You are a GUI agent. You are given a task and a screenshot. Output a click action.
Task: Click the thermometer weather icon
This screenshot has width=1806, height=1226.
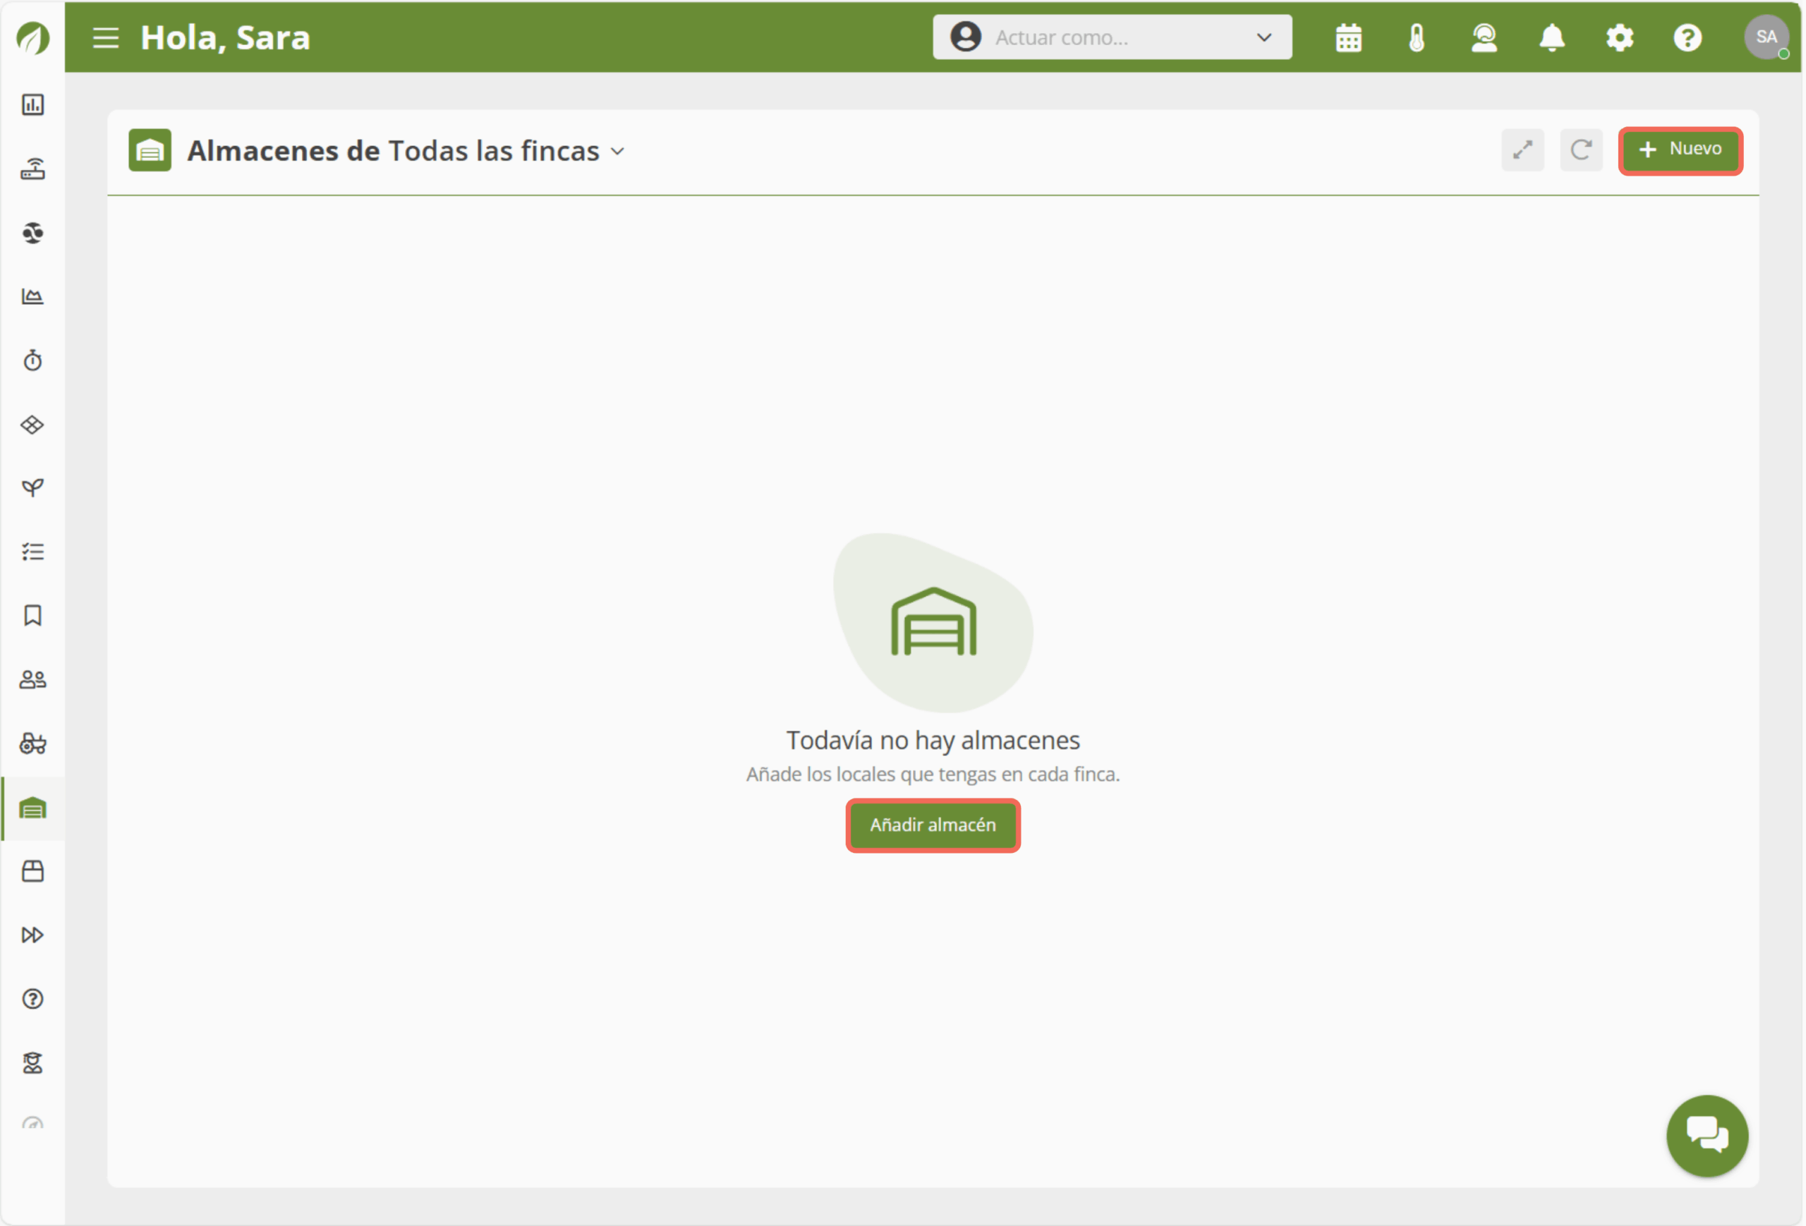pos(1416,37)
